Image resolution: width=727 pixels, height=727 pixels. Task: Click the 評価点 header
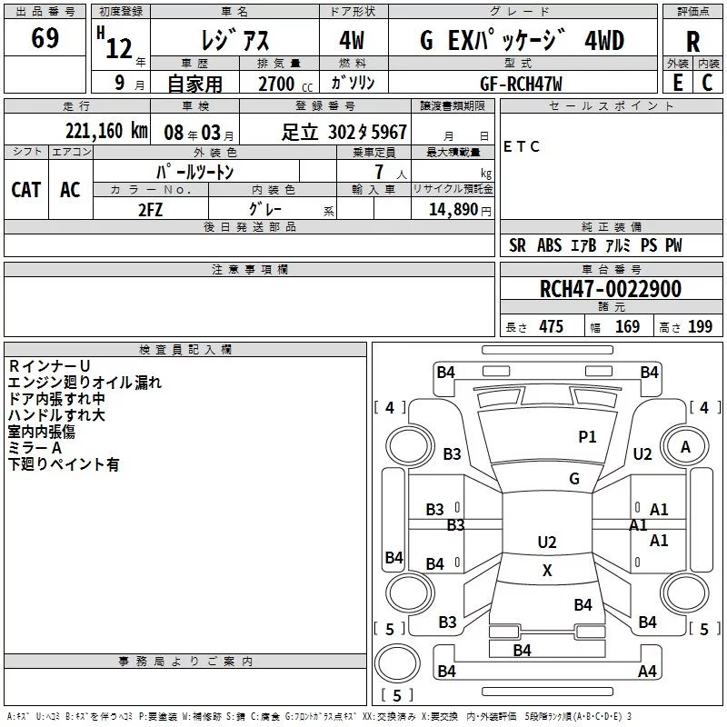click(x=692, y=12)
